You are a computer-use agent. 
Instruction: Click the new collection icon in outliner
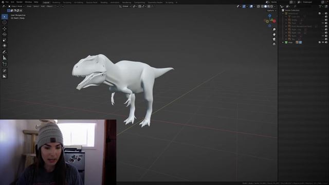(326, 7)
